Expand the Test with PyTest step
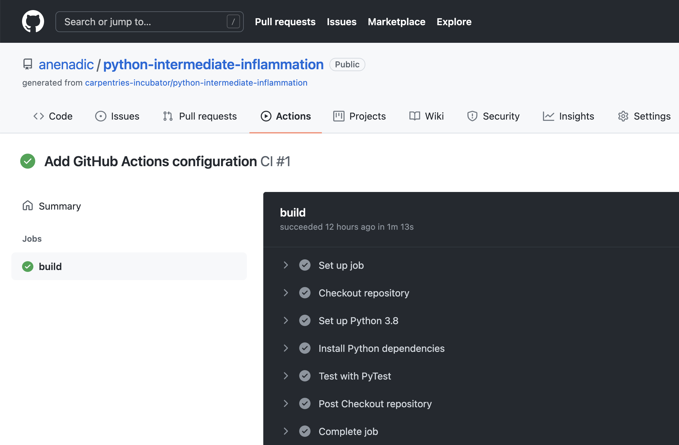The image size is (679, 445). tap(287, 376)
